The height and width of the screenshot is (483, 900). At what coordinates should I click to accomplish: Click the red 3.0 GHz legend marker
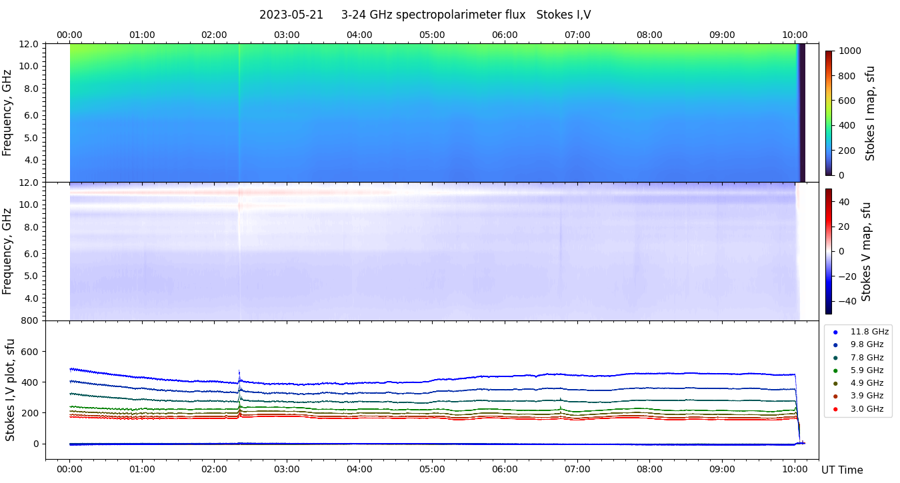coord(835,409)
